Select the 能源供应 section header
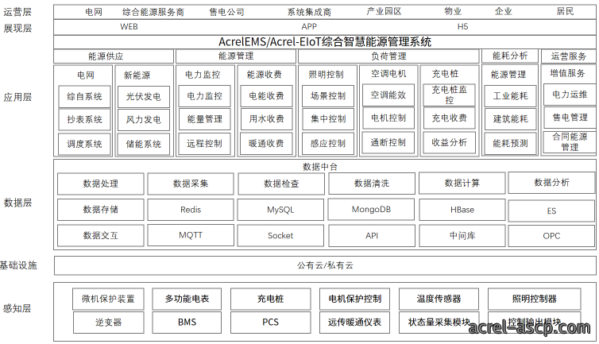Image resolution: width=599 pixels, height=344 pixels. 114,56
